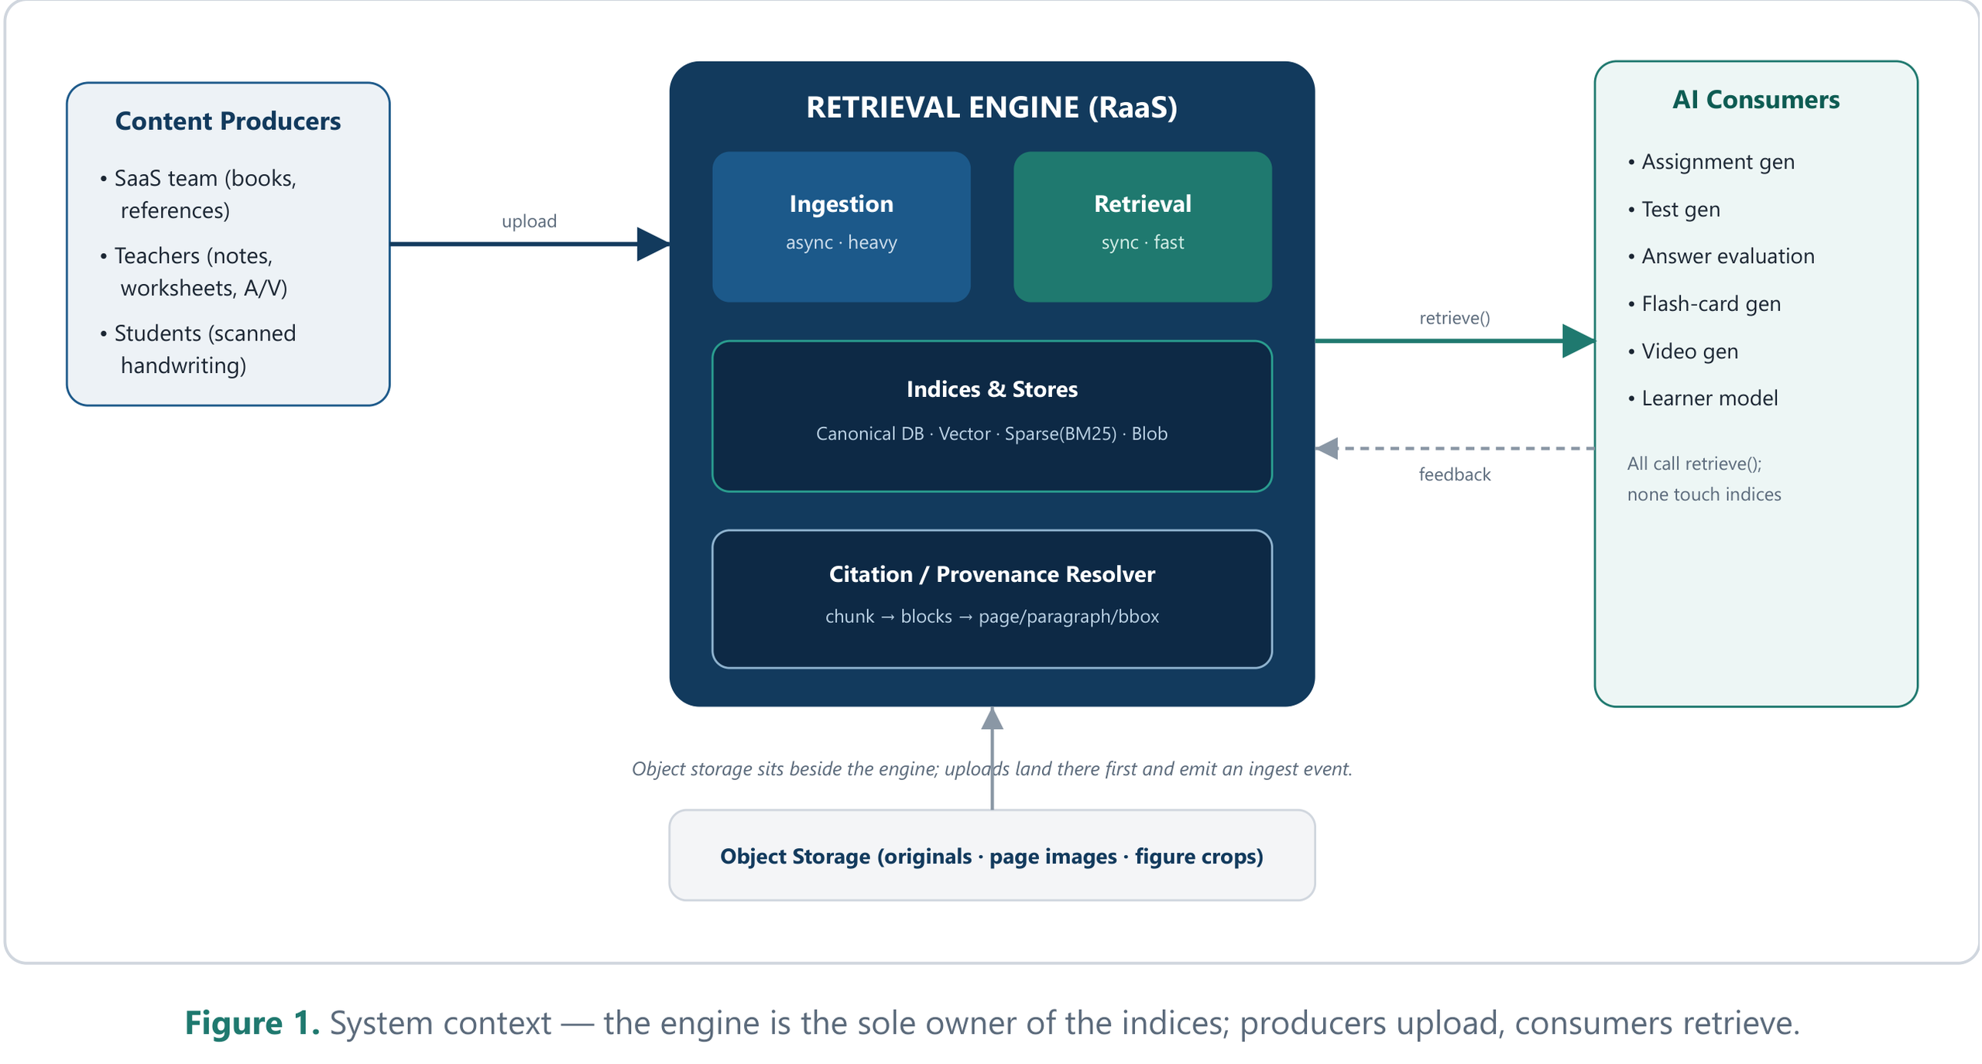Screen dimensions: 1982x1064
Task: Select the Citation / Provenance Resolver block
Action: [992, 599]
